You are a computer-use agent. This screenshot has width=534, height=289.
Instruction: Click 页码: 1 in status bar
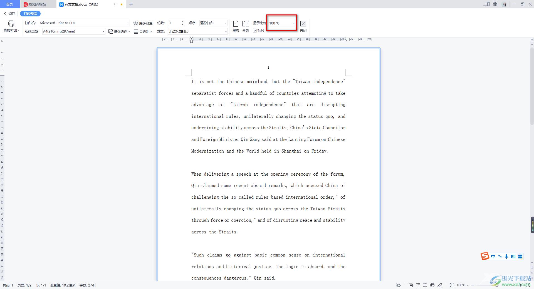point(8,285)
